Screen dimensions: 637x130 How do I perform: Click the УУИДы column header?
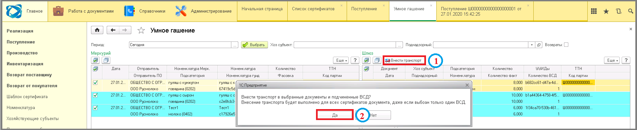click(x=542, y=69)
